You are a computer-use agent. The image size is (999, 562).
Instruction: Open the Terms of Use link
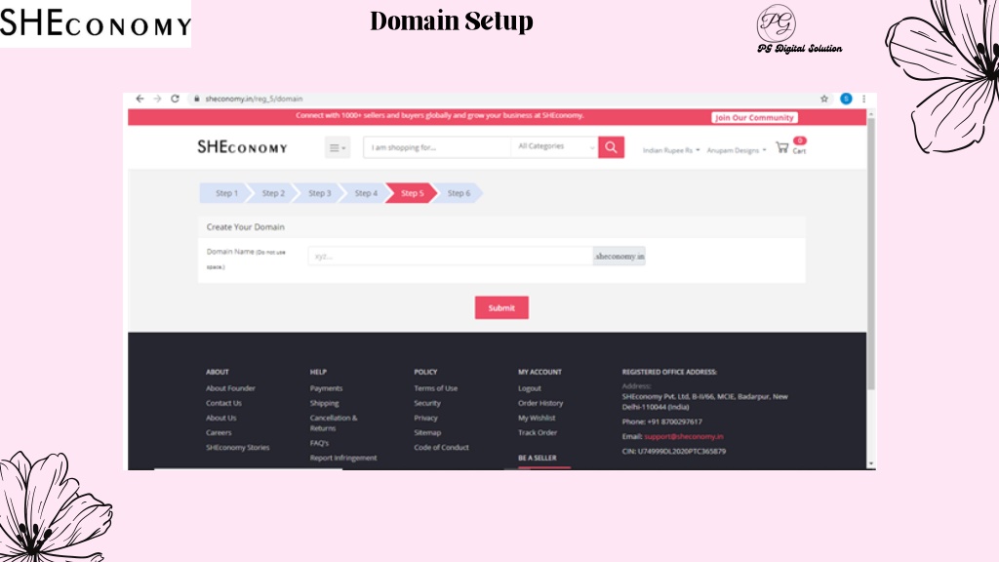pyautogui.click(x=436, y=388)
